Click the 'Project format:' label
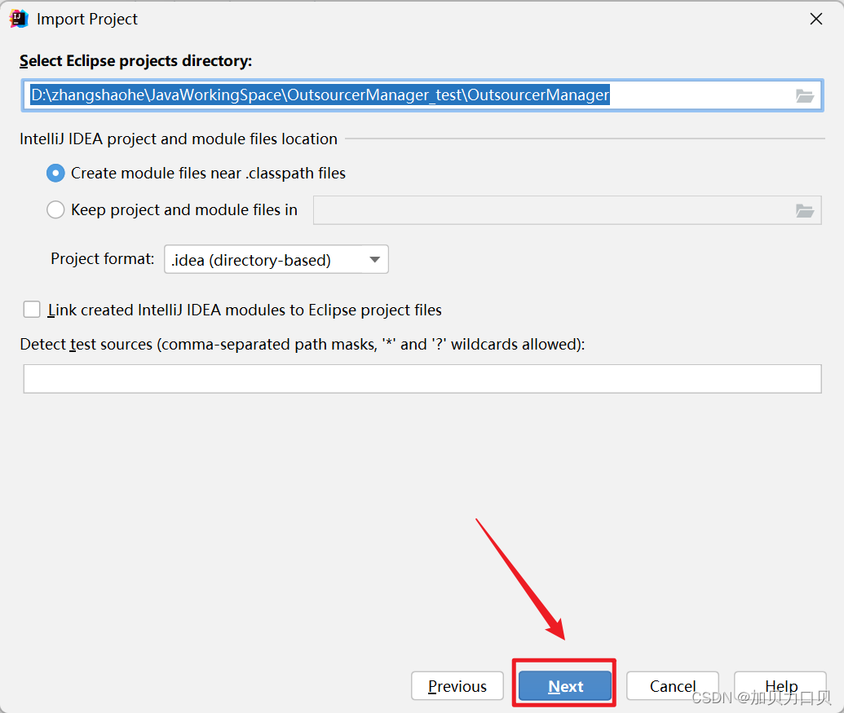 click(102, 259)
